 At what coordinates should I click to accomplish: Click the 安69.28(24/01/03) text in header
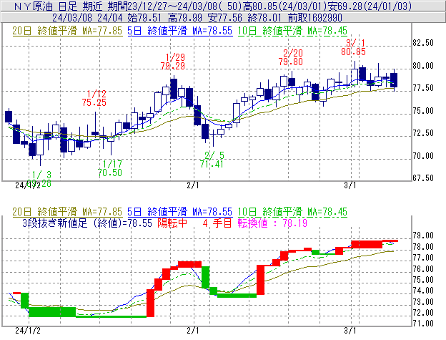[370, 6]
